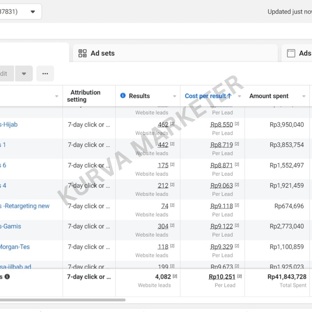312x312 pixels.
Task: Open the campaign link ending in 6
Action: 3,165
